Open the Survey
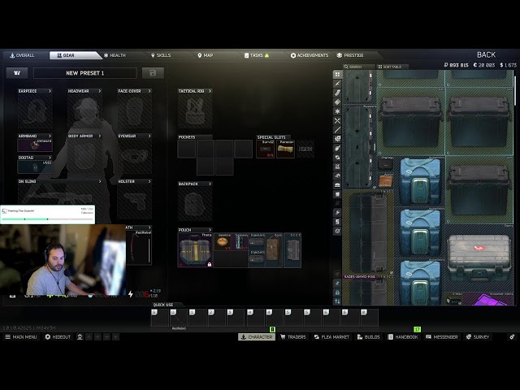 478,337
